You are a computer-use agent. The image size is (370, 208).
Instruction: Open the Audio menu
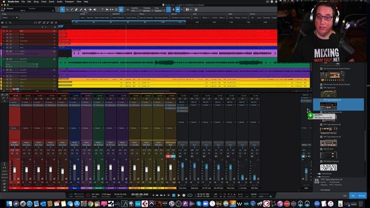tap(60, 1)
